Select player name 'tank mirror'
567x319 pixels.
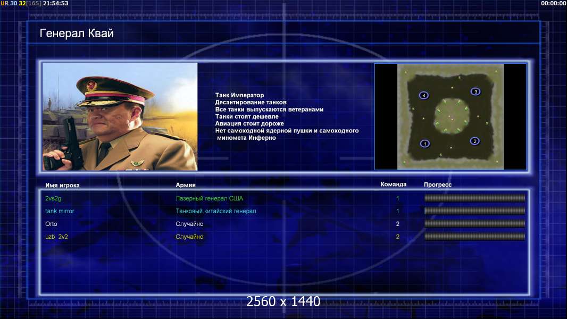pos(60,211)
